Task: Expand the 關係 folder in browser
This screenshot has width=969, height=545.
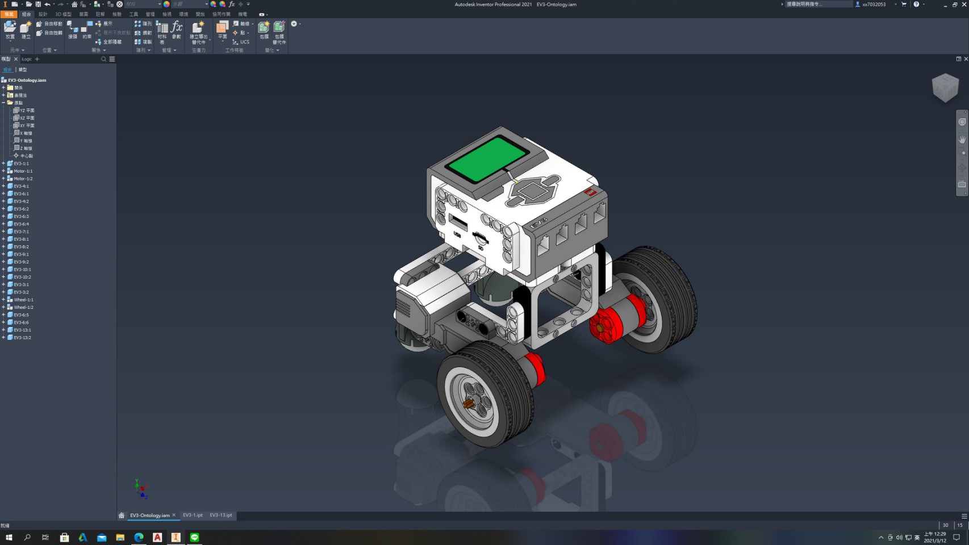Action: (3, 87)
